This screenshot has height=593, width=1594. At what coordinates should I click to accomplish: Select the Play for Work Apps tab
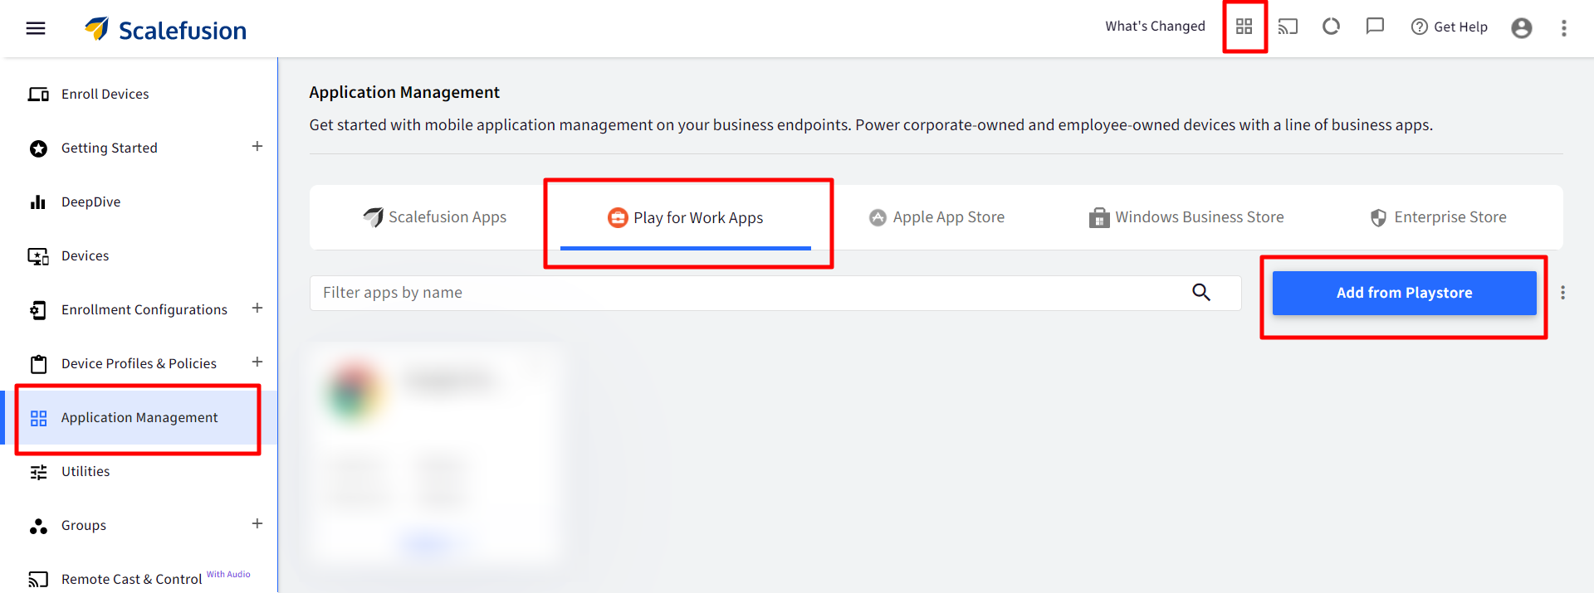coord(686,217)
